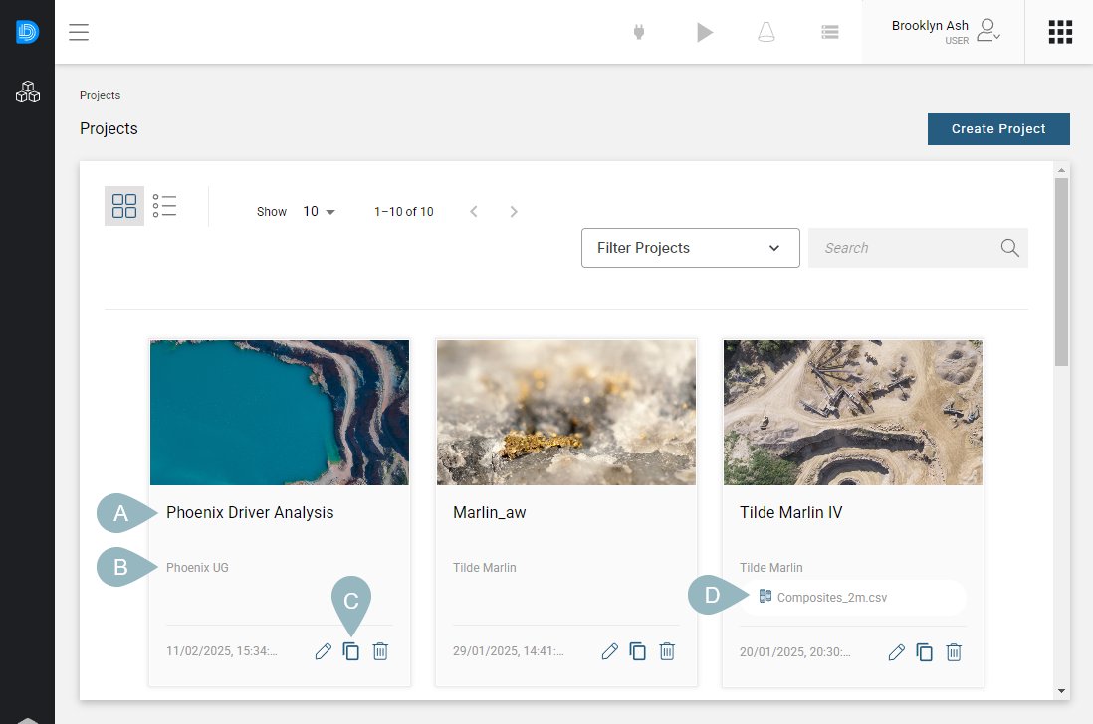
Task: Edit the Tilde Marlin IV project
Action: click(897, 652)
